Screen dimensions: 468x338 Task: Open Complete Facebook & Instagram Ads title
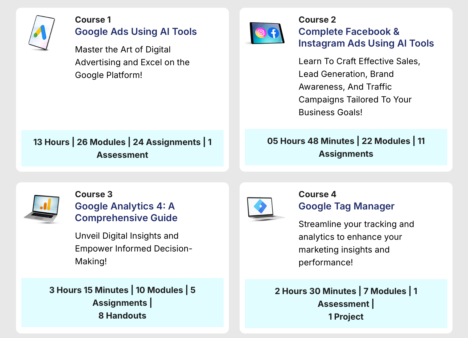[366, 38]
